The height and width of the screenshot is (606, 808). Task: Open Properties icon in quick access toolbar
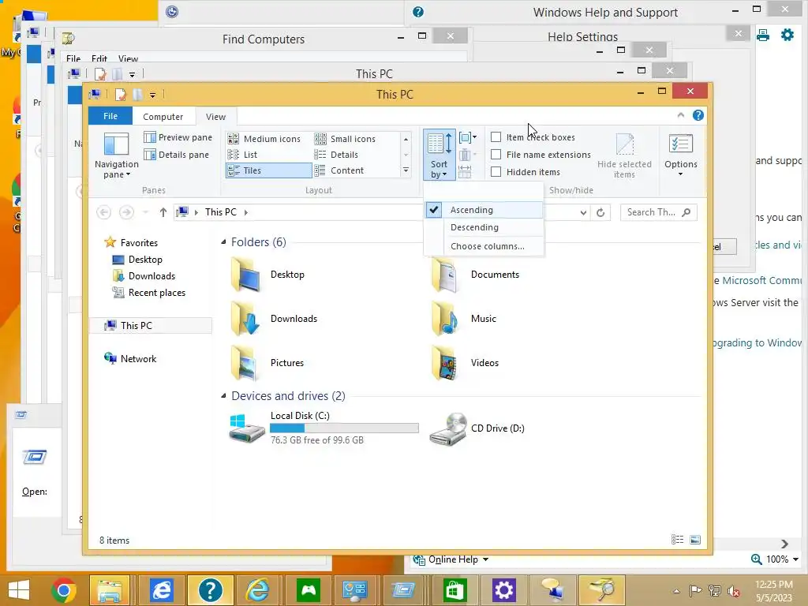(120, 95)
